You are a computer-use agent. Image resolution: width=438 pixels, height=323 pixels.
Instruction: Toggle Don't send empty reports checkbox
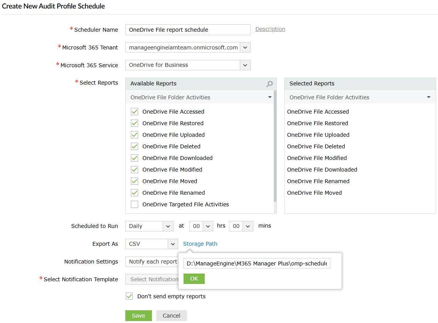130,296
